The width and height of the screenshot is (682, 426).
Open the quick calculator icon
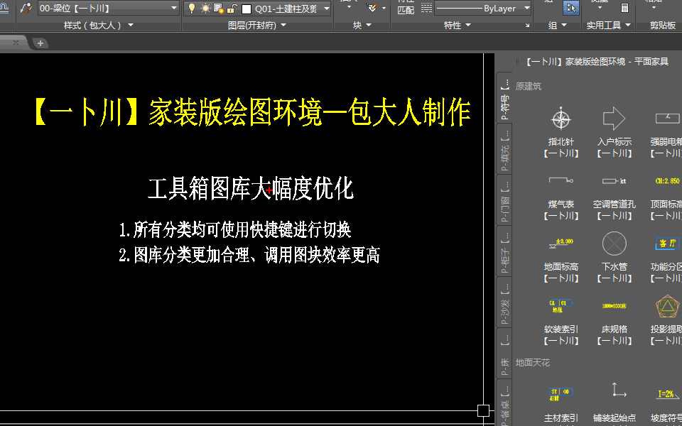(624, 7)
